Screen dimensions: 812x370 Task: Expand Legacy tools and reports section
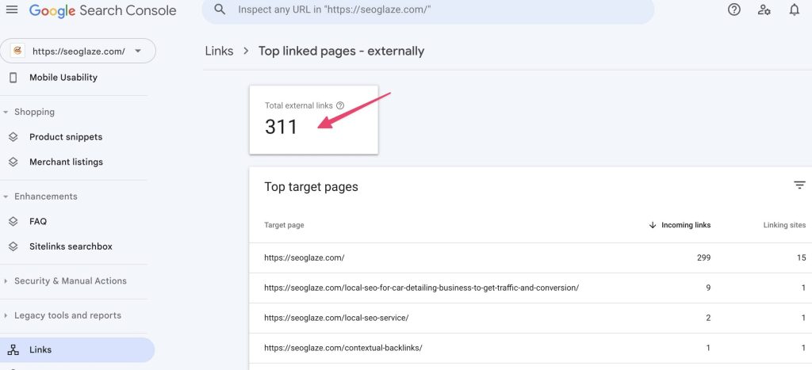(6, 315)
